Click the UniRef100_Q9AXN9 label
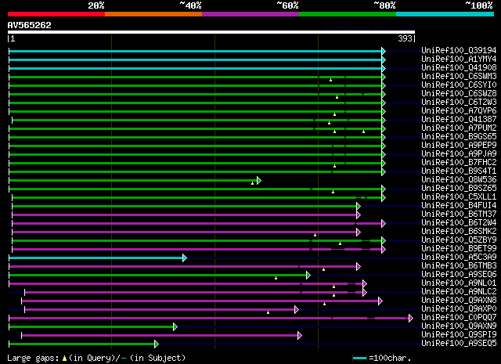The width and height of the screenshot is (501, 364). tap(459, 326)
